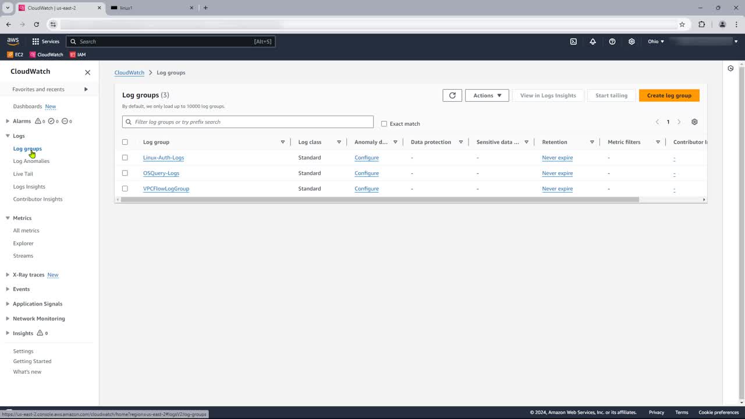
Task: Configure anomaly detection for Linux-Auth-Logs
Action: coord(367,158)
